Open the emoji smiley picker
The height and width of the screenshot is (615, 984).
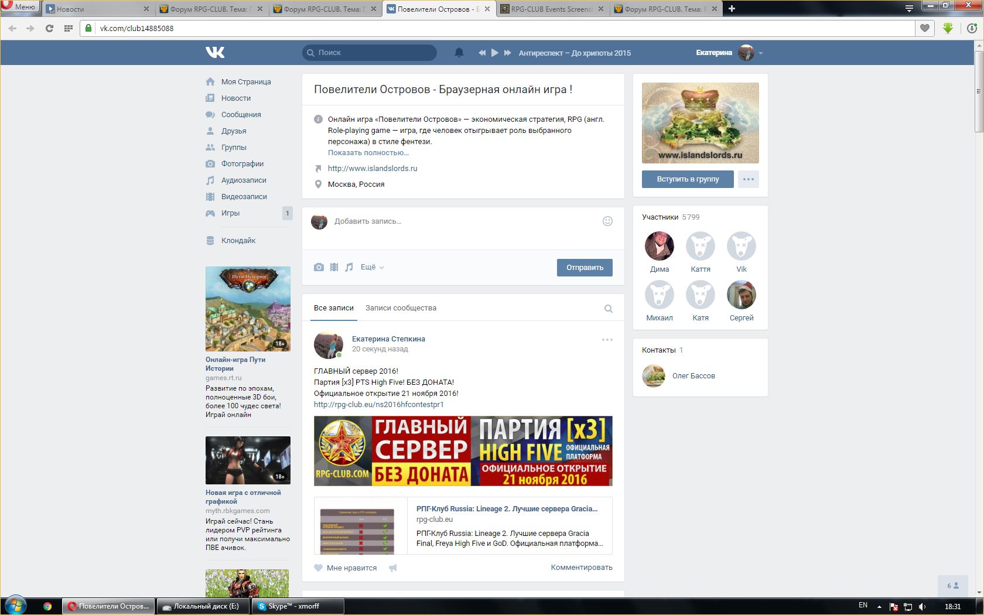[607, 221]
